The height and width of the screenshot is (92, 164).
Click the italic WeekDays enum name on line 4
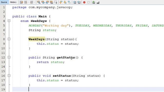pyautogui.click(x=39, y=21)
